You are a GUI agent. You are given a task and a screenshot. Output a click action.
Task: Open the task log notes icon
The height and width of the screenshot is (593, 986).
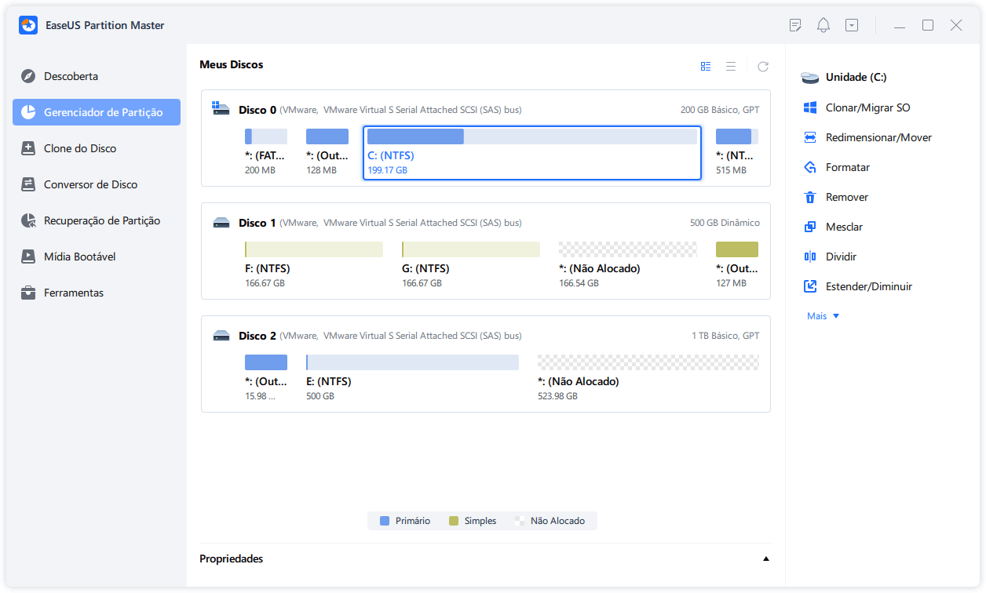point(795,25)
